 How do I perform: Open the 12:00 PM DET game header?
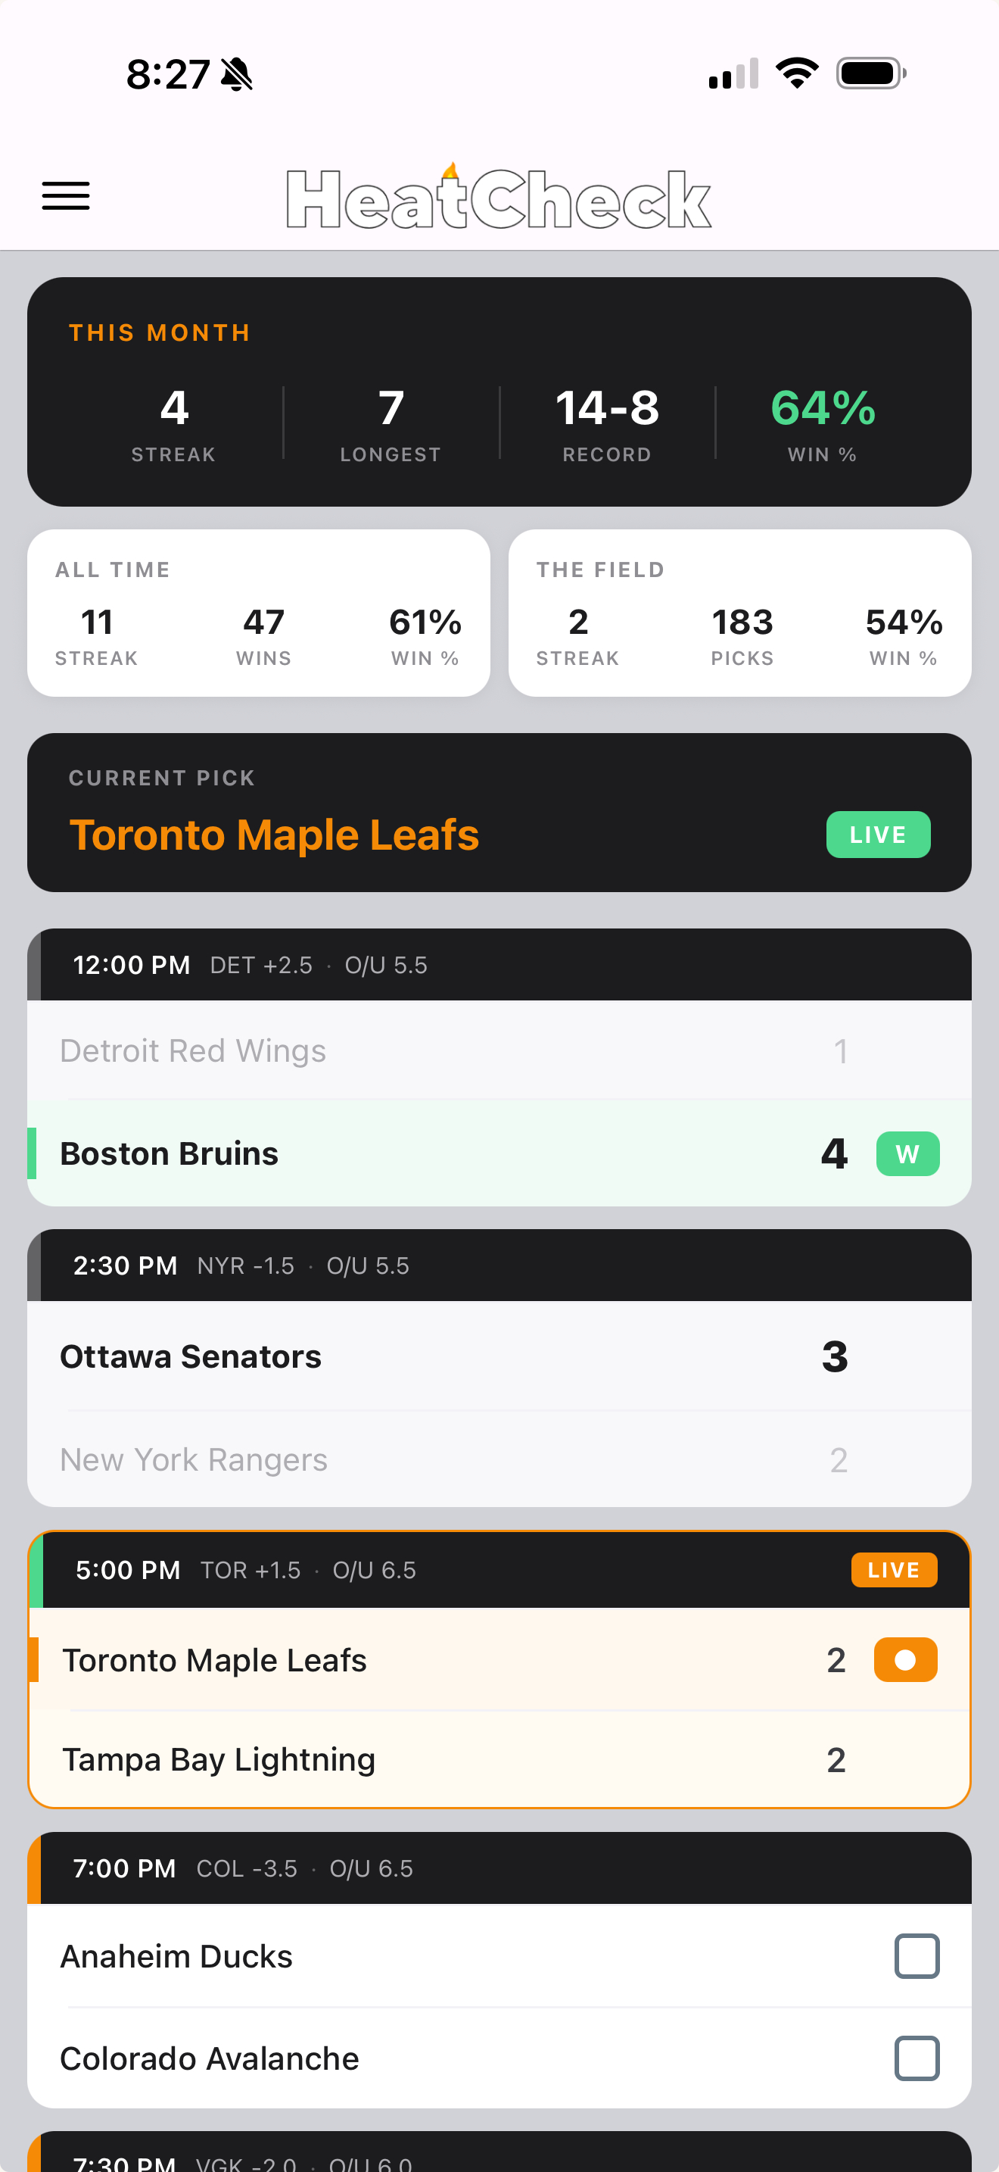pyautogui.click(x=499, y=965)
